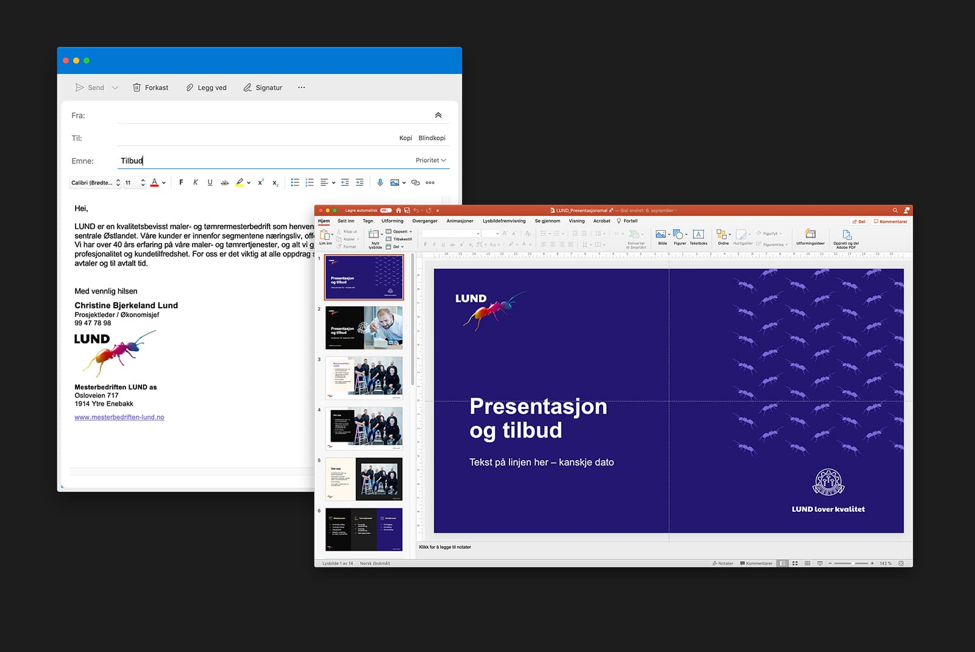Click the Tekstboks icon in the ribbon
Screen dimensions: 975x652
(x=698, y=235)
